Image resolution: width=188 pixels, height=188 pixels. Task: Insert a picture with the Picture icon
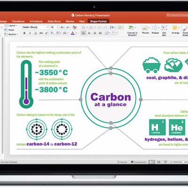[x=145, y=28]
